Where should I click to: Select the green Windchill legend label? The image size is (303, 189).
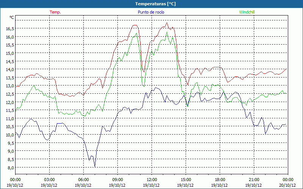[247, 12]
